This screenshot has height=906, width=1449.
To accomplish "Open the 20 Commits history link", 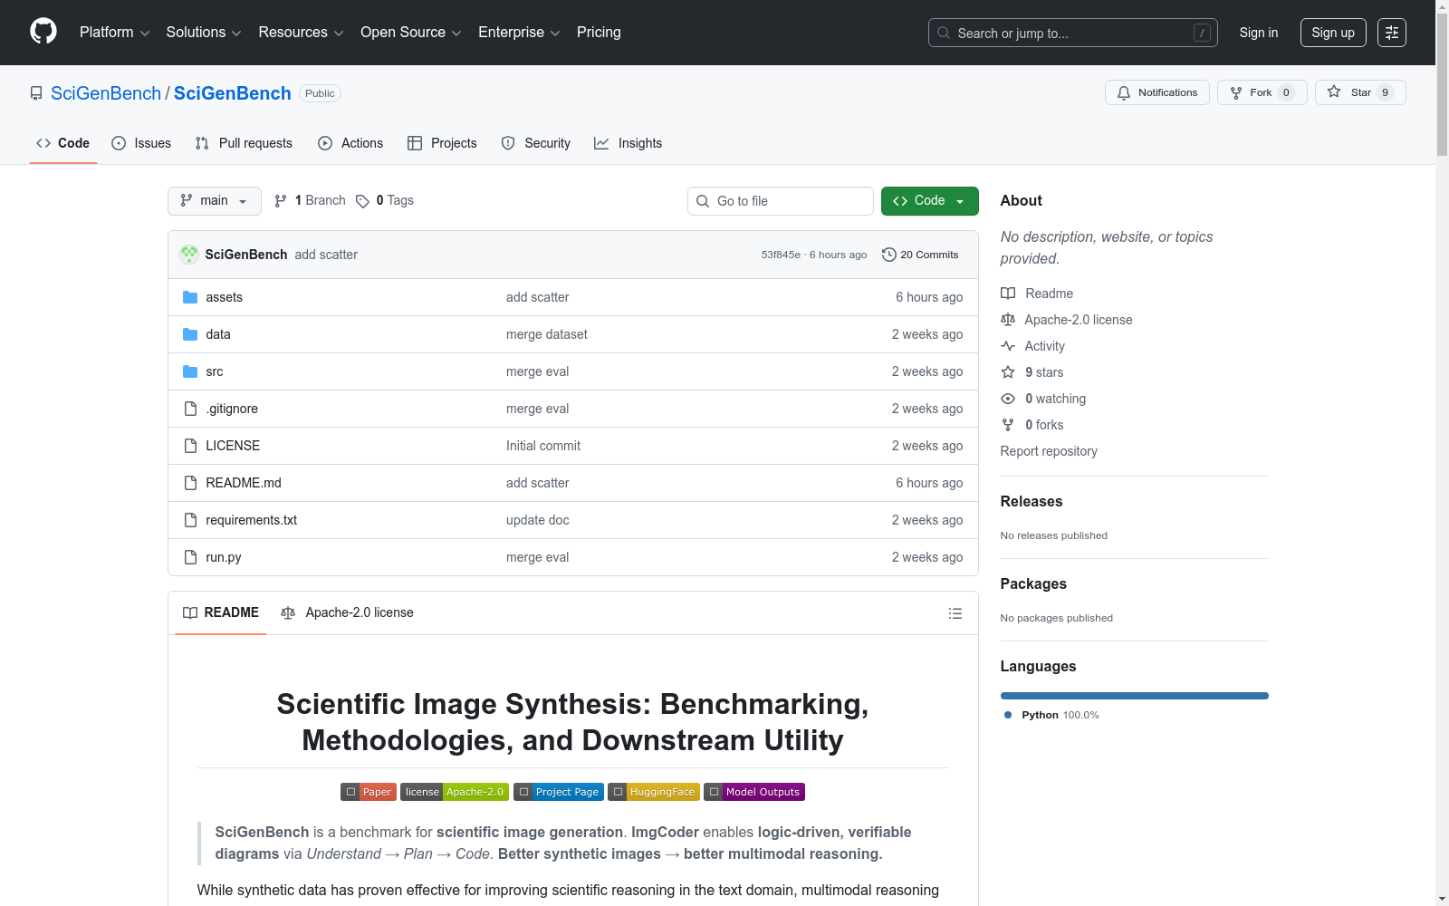I will (x=920, y=255).
